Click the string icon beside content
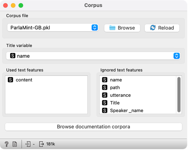This screenshot has height=150, width=188. tap(10, 80)
